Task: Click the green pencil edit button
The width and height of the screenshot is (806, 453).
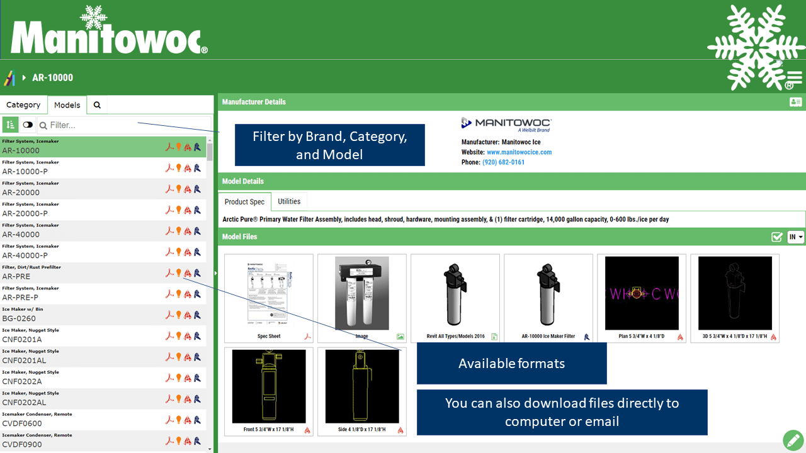Action: pyautogui.click(x=792, y=440)
